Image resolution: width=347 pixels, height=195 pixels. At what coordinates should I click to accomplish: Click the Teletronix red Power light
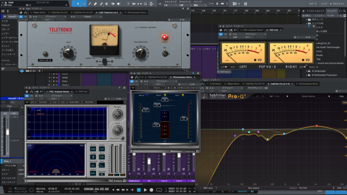[165, 37]
